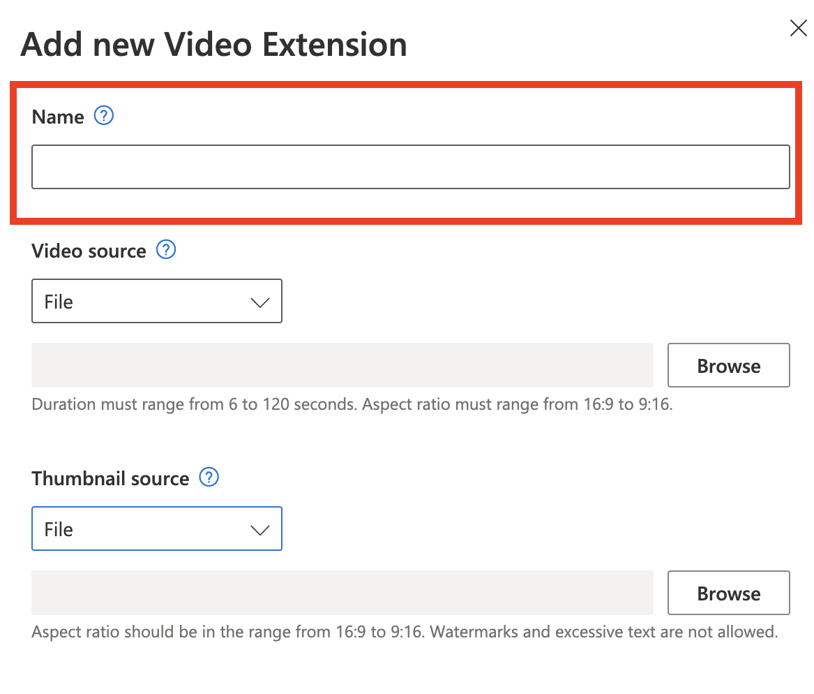The width and height of the screenshot is (814, 694).
Task: Close the Add new Video Extension dialog
Action: click(x=798, y=28)
